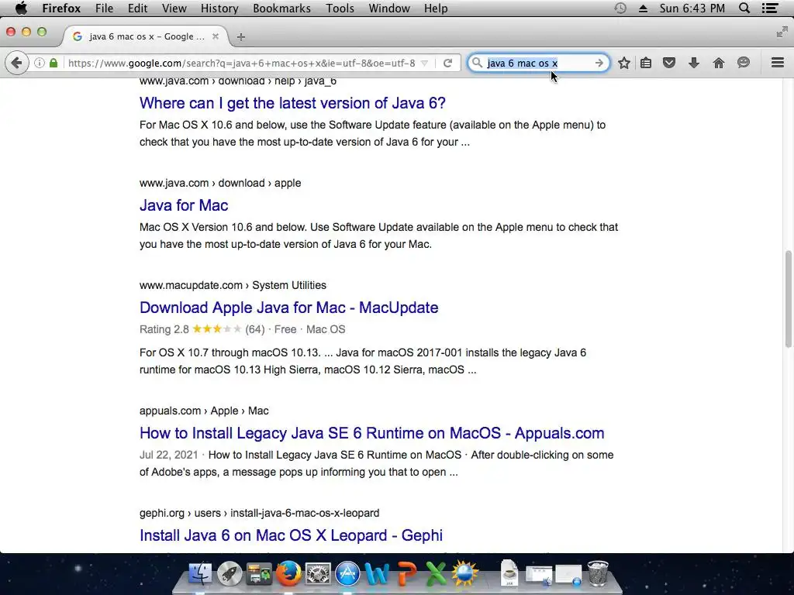Open 'Where can I get the latest version of Java 6?'
This screenshot has height=595, width=794.
pos(292,103)
